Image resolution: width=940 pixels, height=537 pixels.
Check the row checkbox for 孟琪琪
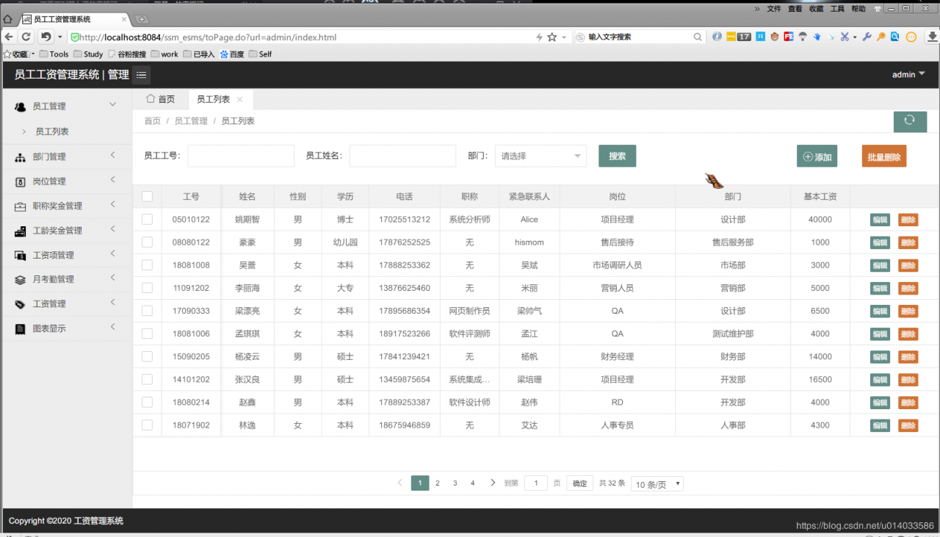point(147,334)
